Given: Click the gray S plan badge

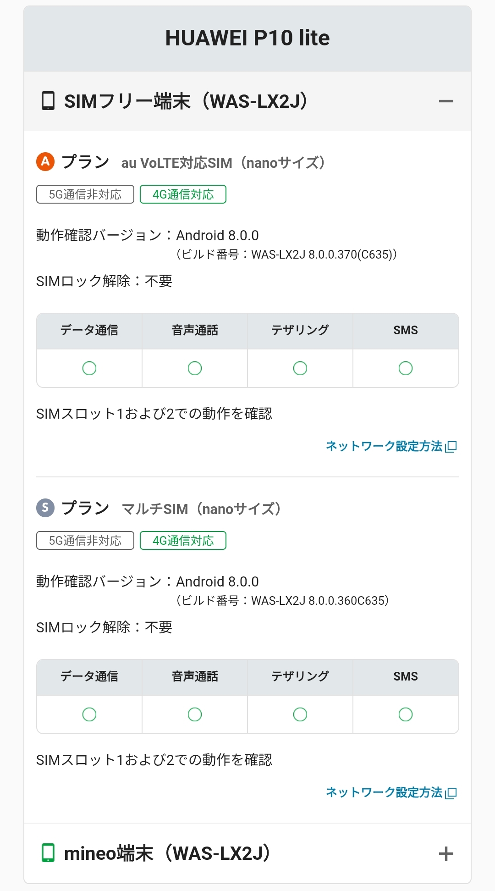Looking at the screenshot, I should [x=45, y=508].
